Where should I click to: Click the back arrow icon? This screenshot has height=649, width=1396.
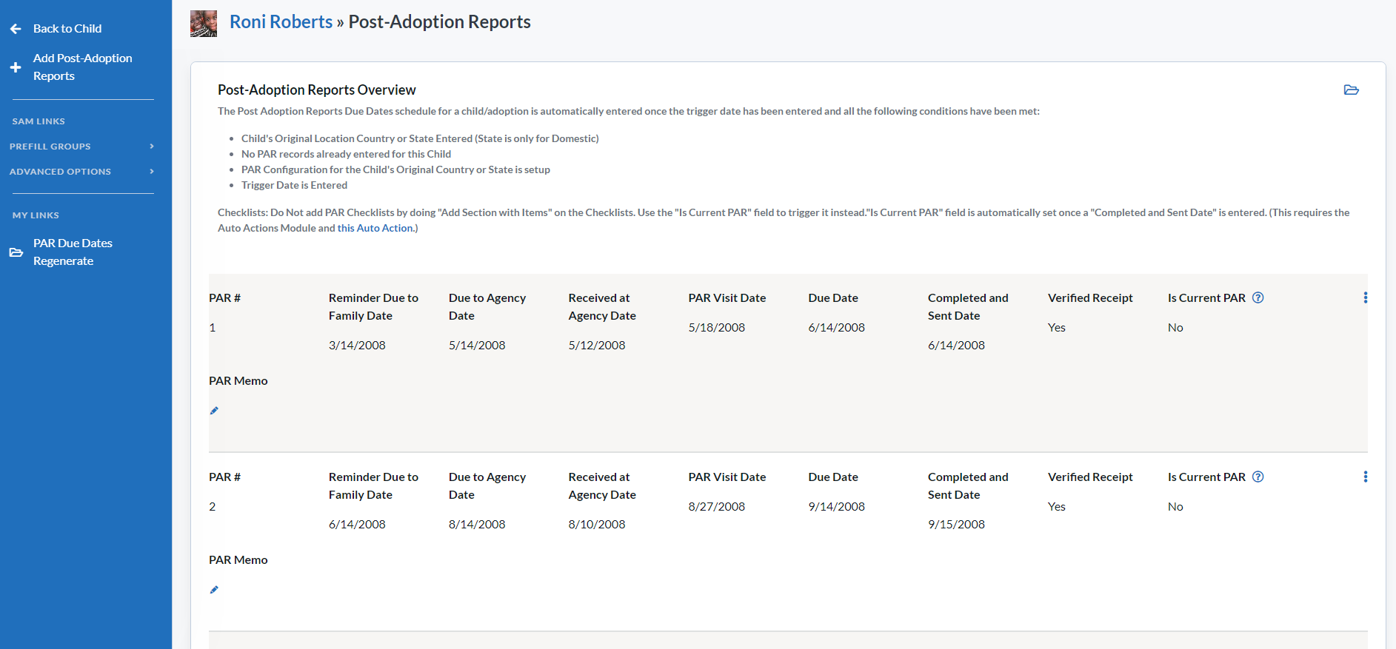pyautogui.click(x=16, y=29)
